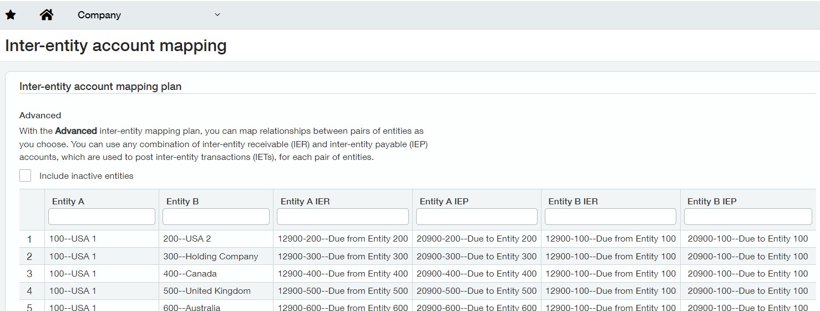Viewport: 820px width, 311px height.
Task: Select the 300--Holding Company cell
Action: (211, 257)
